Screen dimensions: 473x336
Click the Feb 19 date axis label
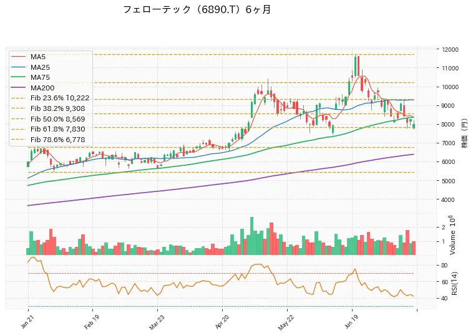(x=91, y=322)
